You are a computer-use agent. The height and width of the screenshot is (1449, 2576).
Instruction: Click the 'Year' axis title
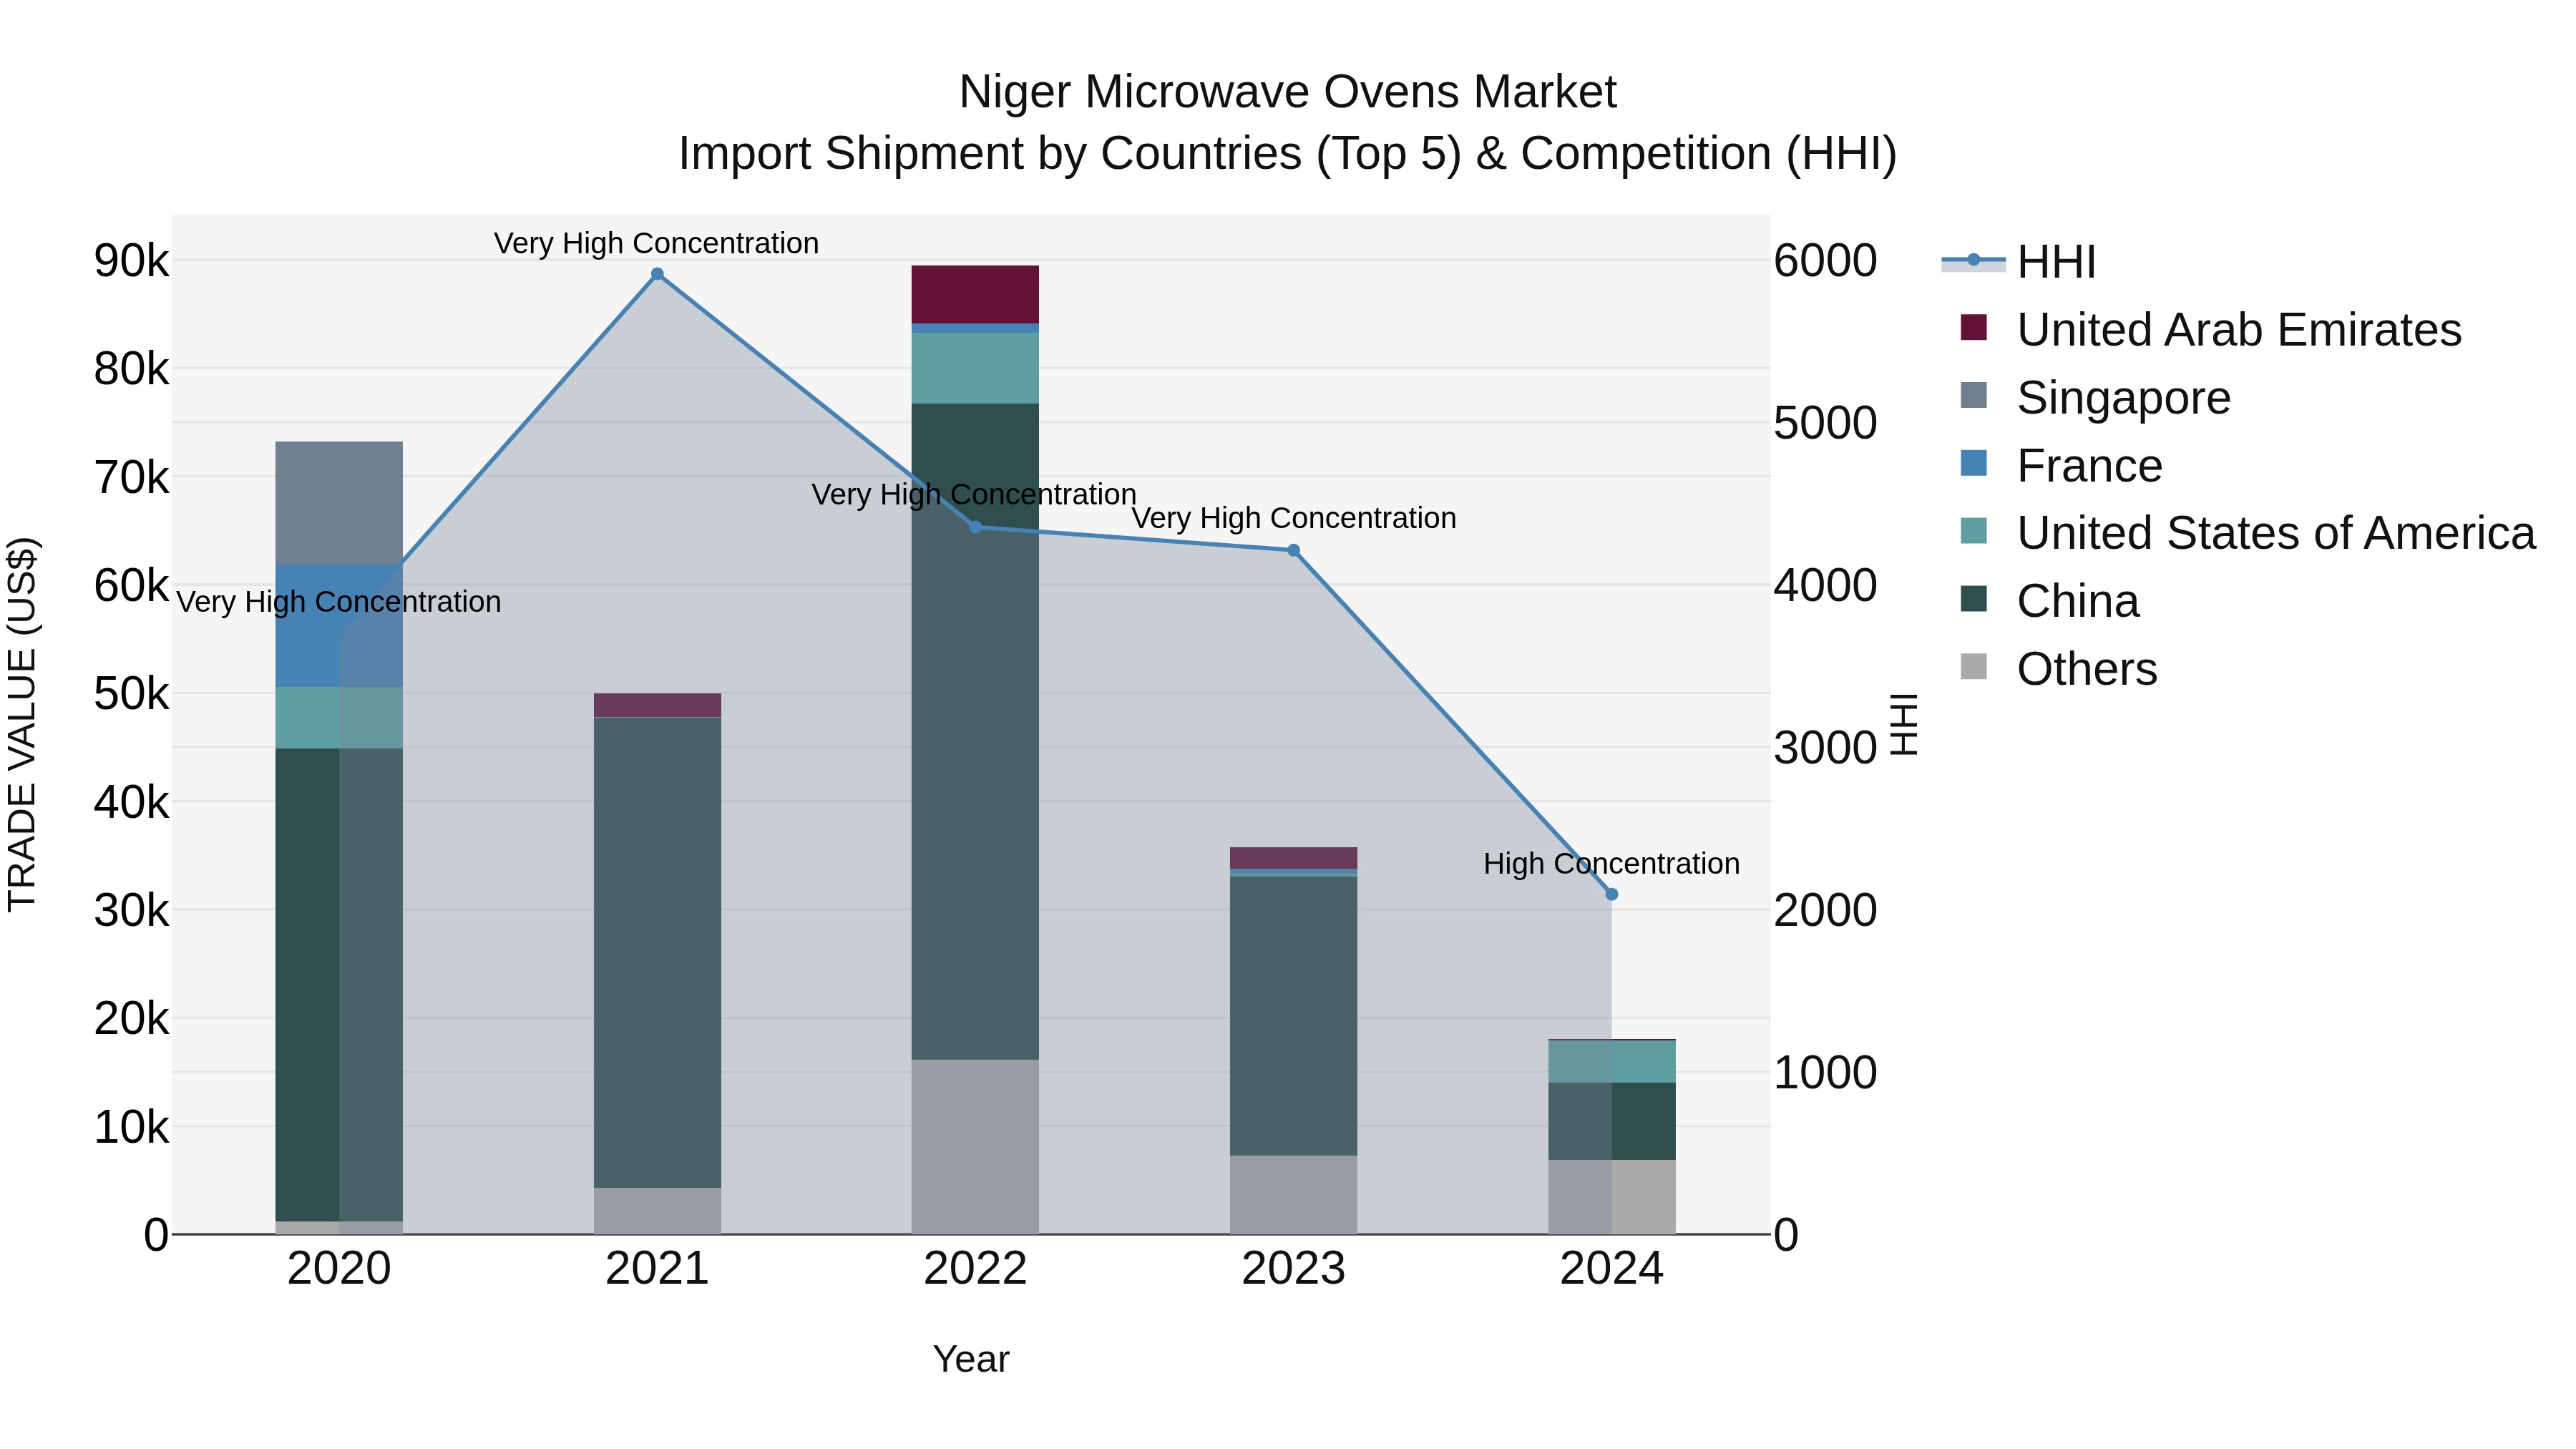click(971, 1359)
